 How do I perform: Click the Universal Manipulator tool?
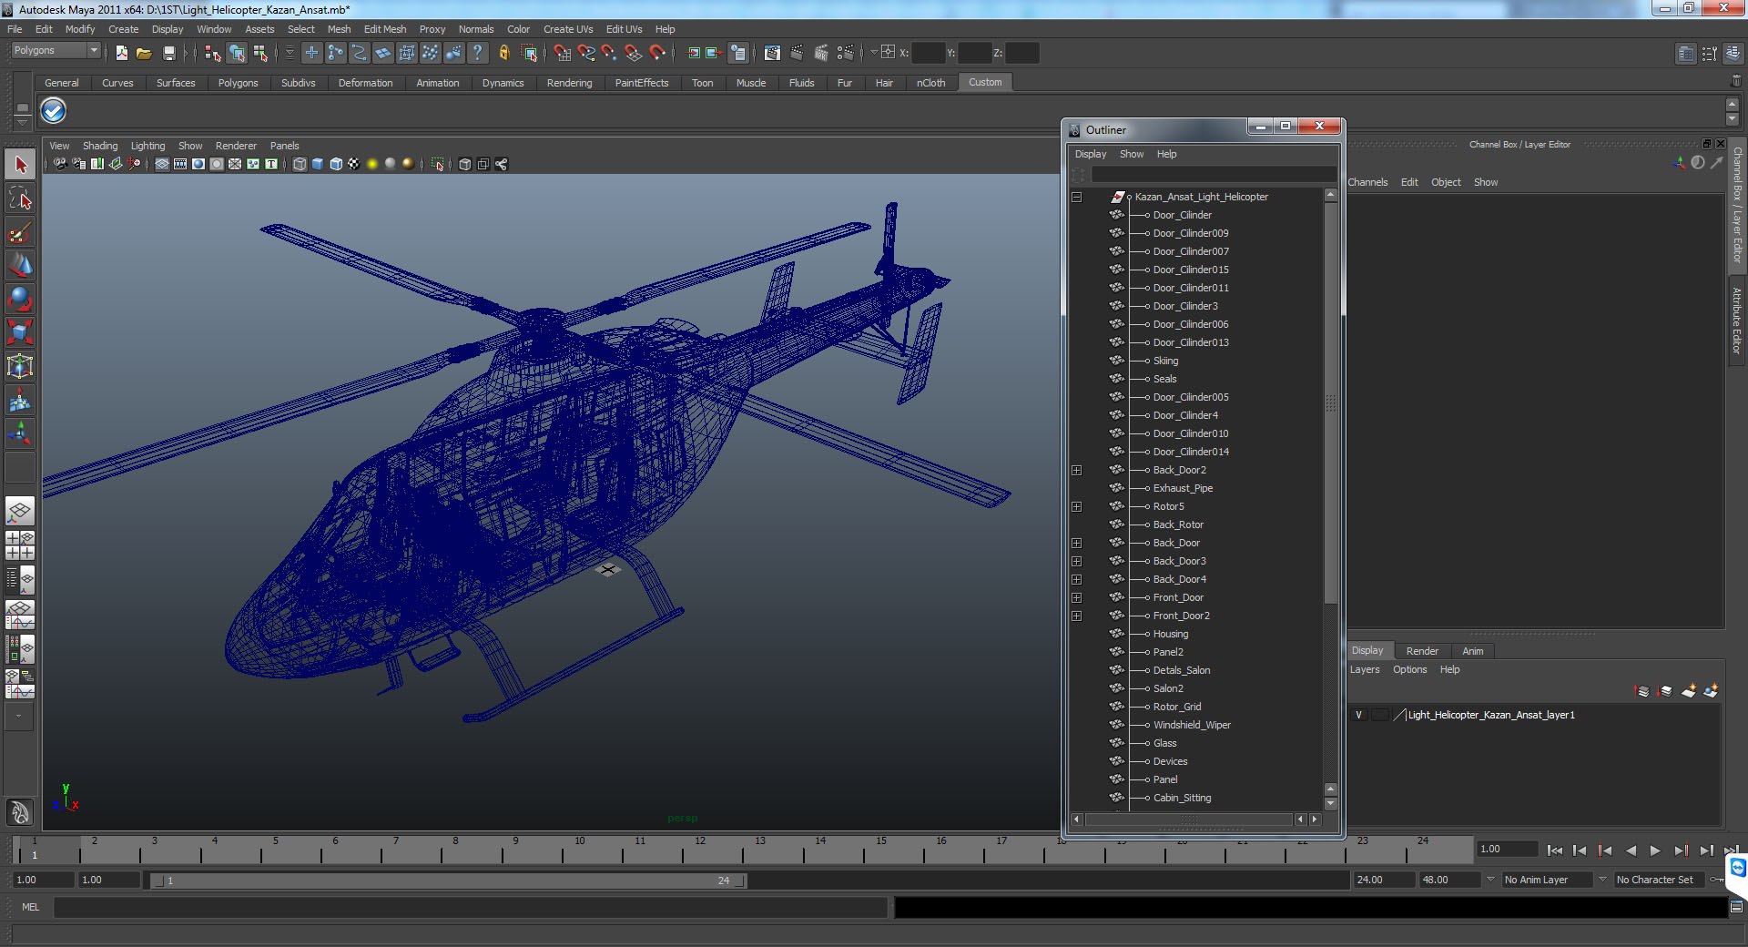20,365
